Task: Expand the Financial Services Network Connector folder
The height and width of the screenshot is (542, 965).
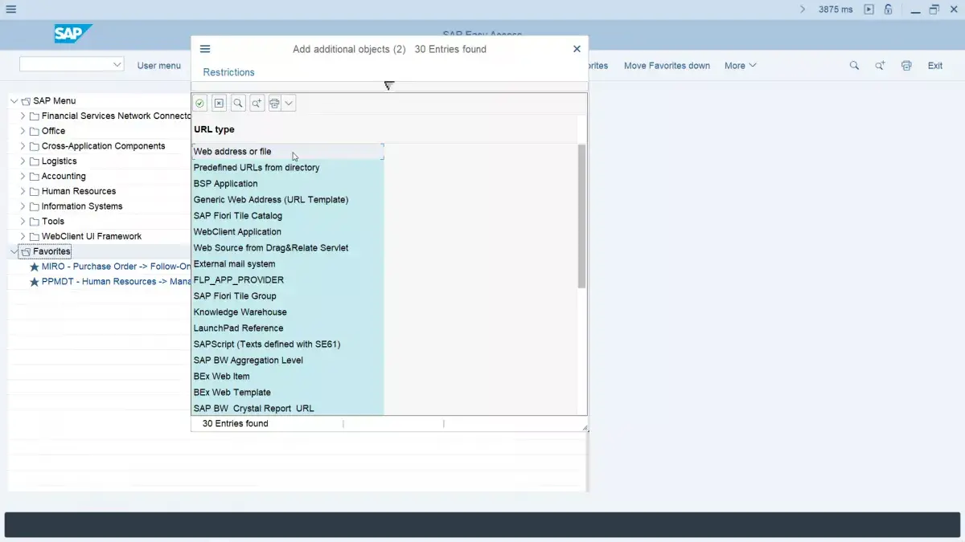Action: (x=23, y=116)
